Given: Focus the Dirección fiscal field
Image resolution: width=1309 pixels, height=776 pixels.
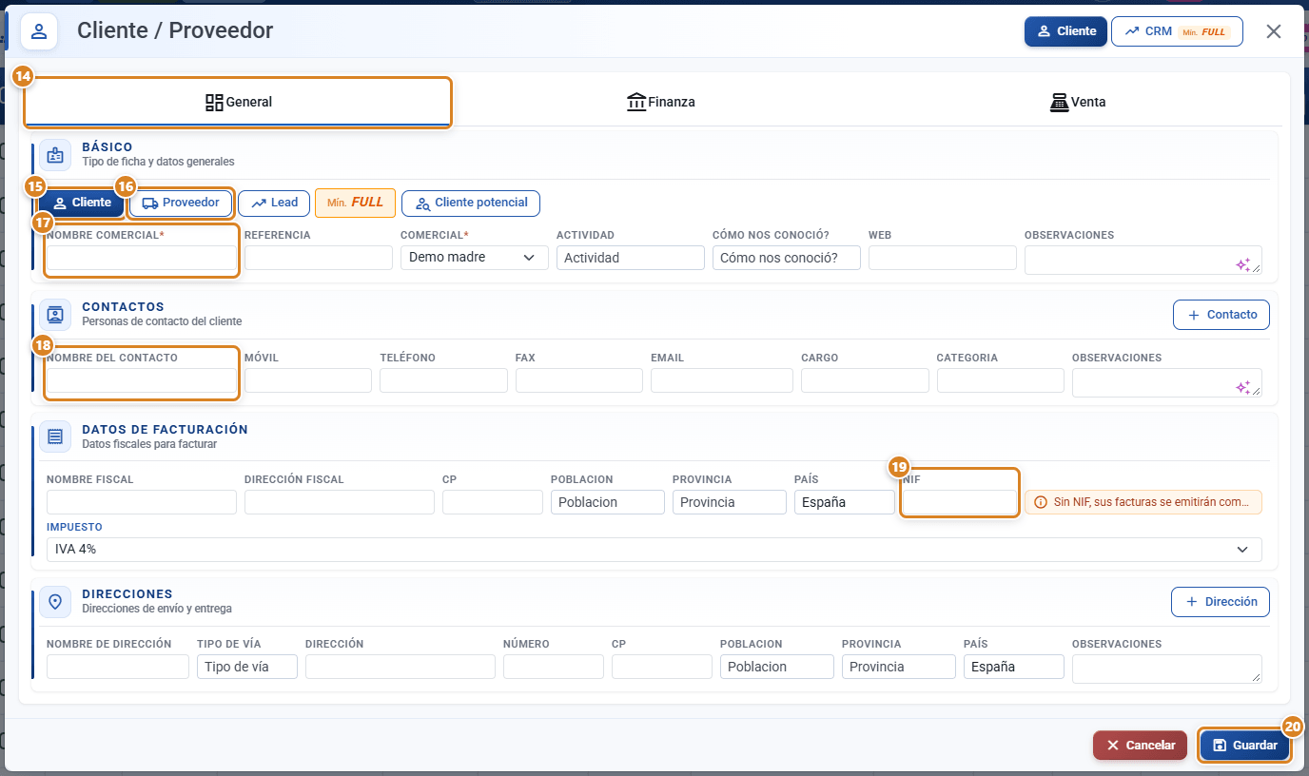Looking at the screenshot, I should pos(340,502).
